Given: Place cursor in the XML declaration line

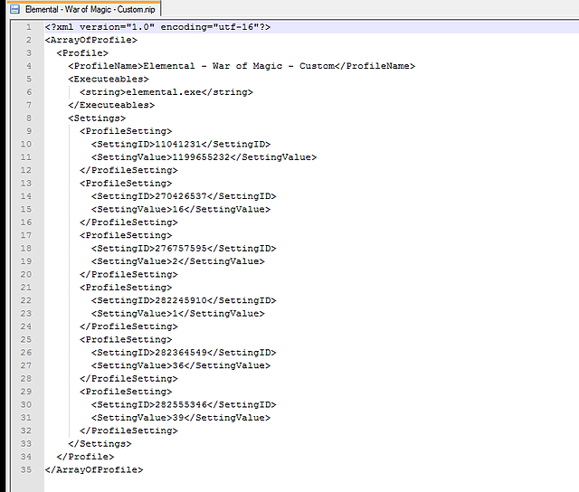Looking at the screenshot, I should pyautogui.click(x=157, y=27).
